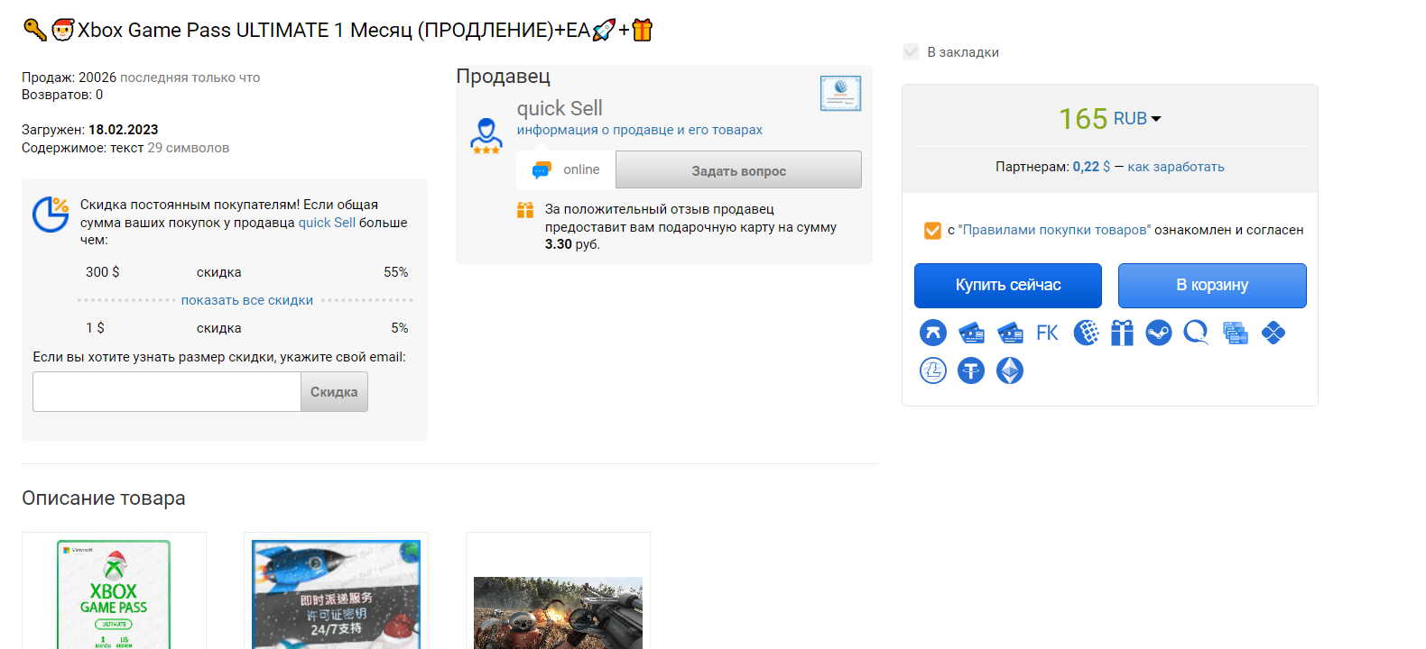Click the 'Купить сейчас' button
This screenshot has width=1426, height=649.
click(1008, 286)
